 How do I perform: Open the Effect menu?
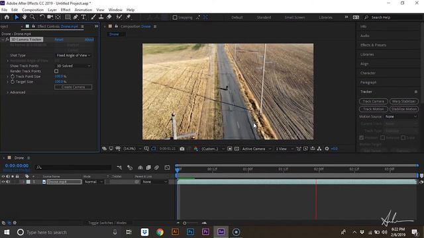click(66, 10)
